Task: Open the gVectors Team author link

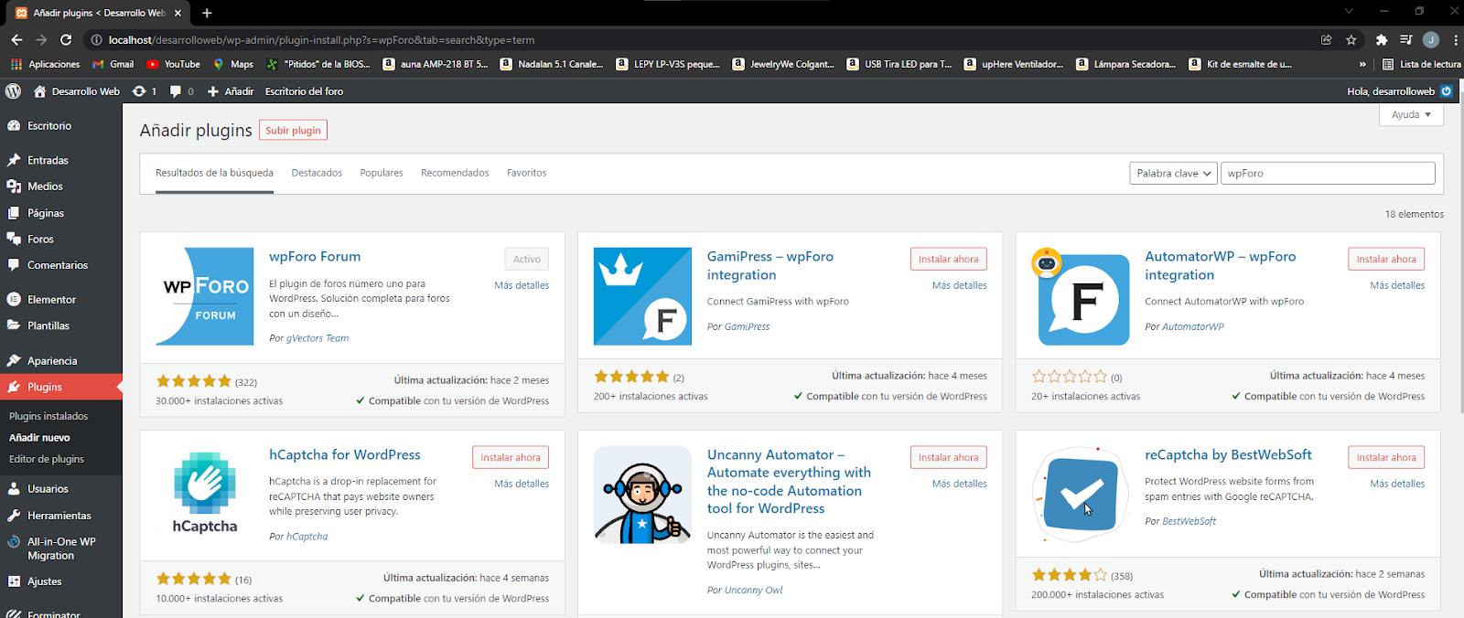Action: coord(318,338)
